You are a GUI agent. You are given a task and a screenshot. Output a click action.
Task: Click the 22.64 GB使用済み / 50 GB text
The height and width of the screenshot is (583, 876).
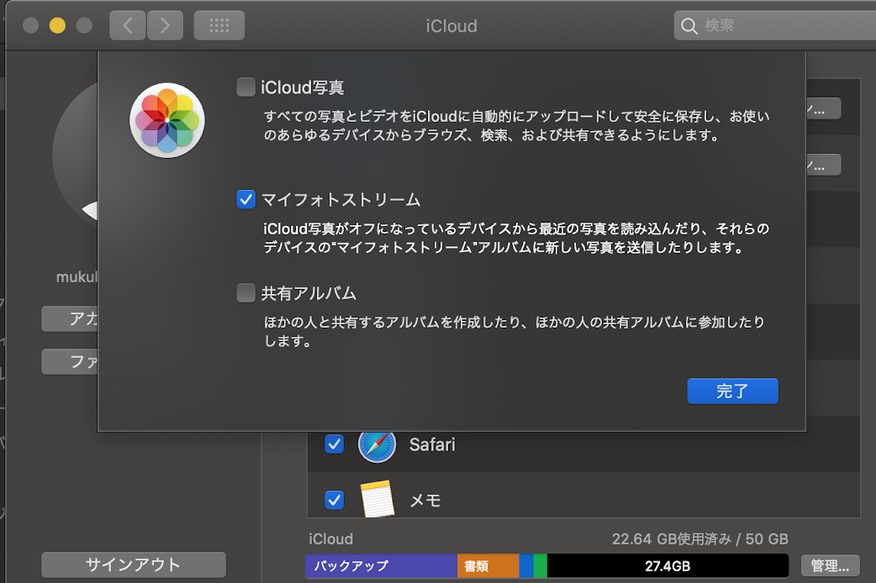700,538
